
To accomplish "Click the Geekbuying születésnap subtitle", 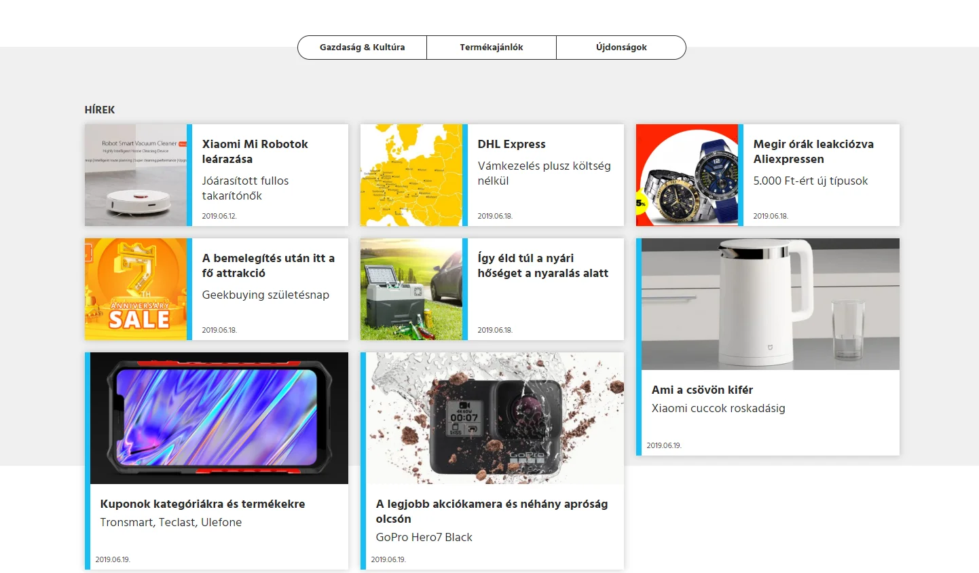I will [x=265, y=295].
